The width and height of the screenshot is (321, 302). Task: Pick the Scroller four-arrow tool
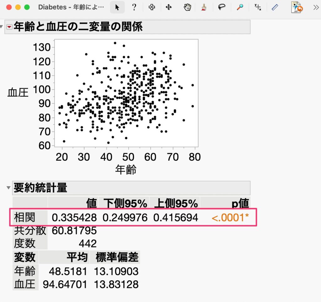coord(169,8)
